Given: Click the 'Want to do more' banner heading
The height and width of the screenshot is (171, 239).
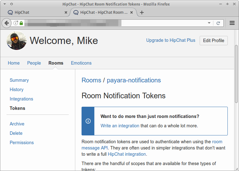Looking at the screenshot, I should tap(150, 116).
